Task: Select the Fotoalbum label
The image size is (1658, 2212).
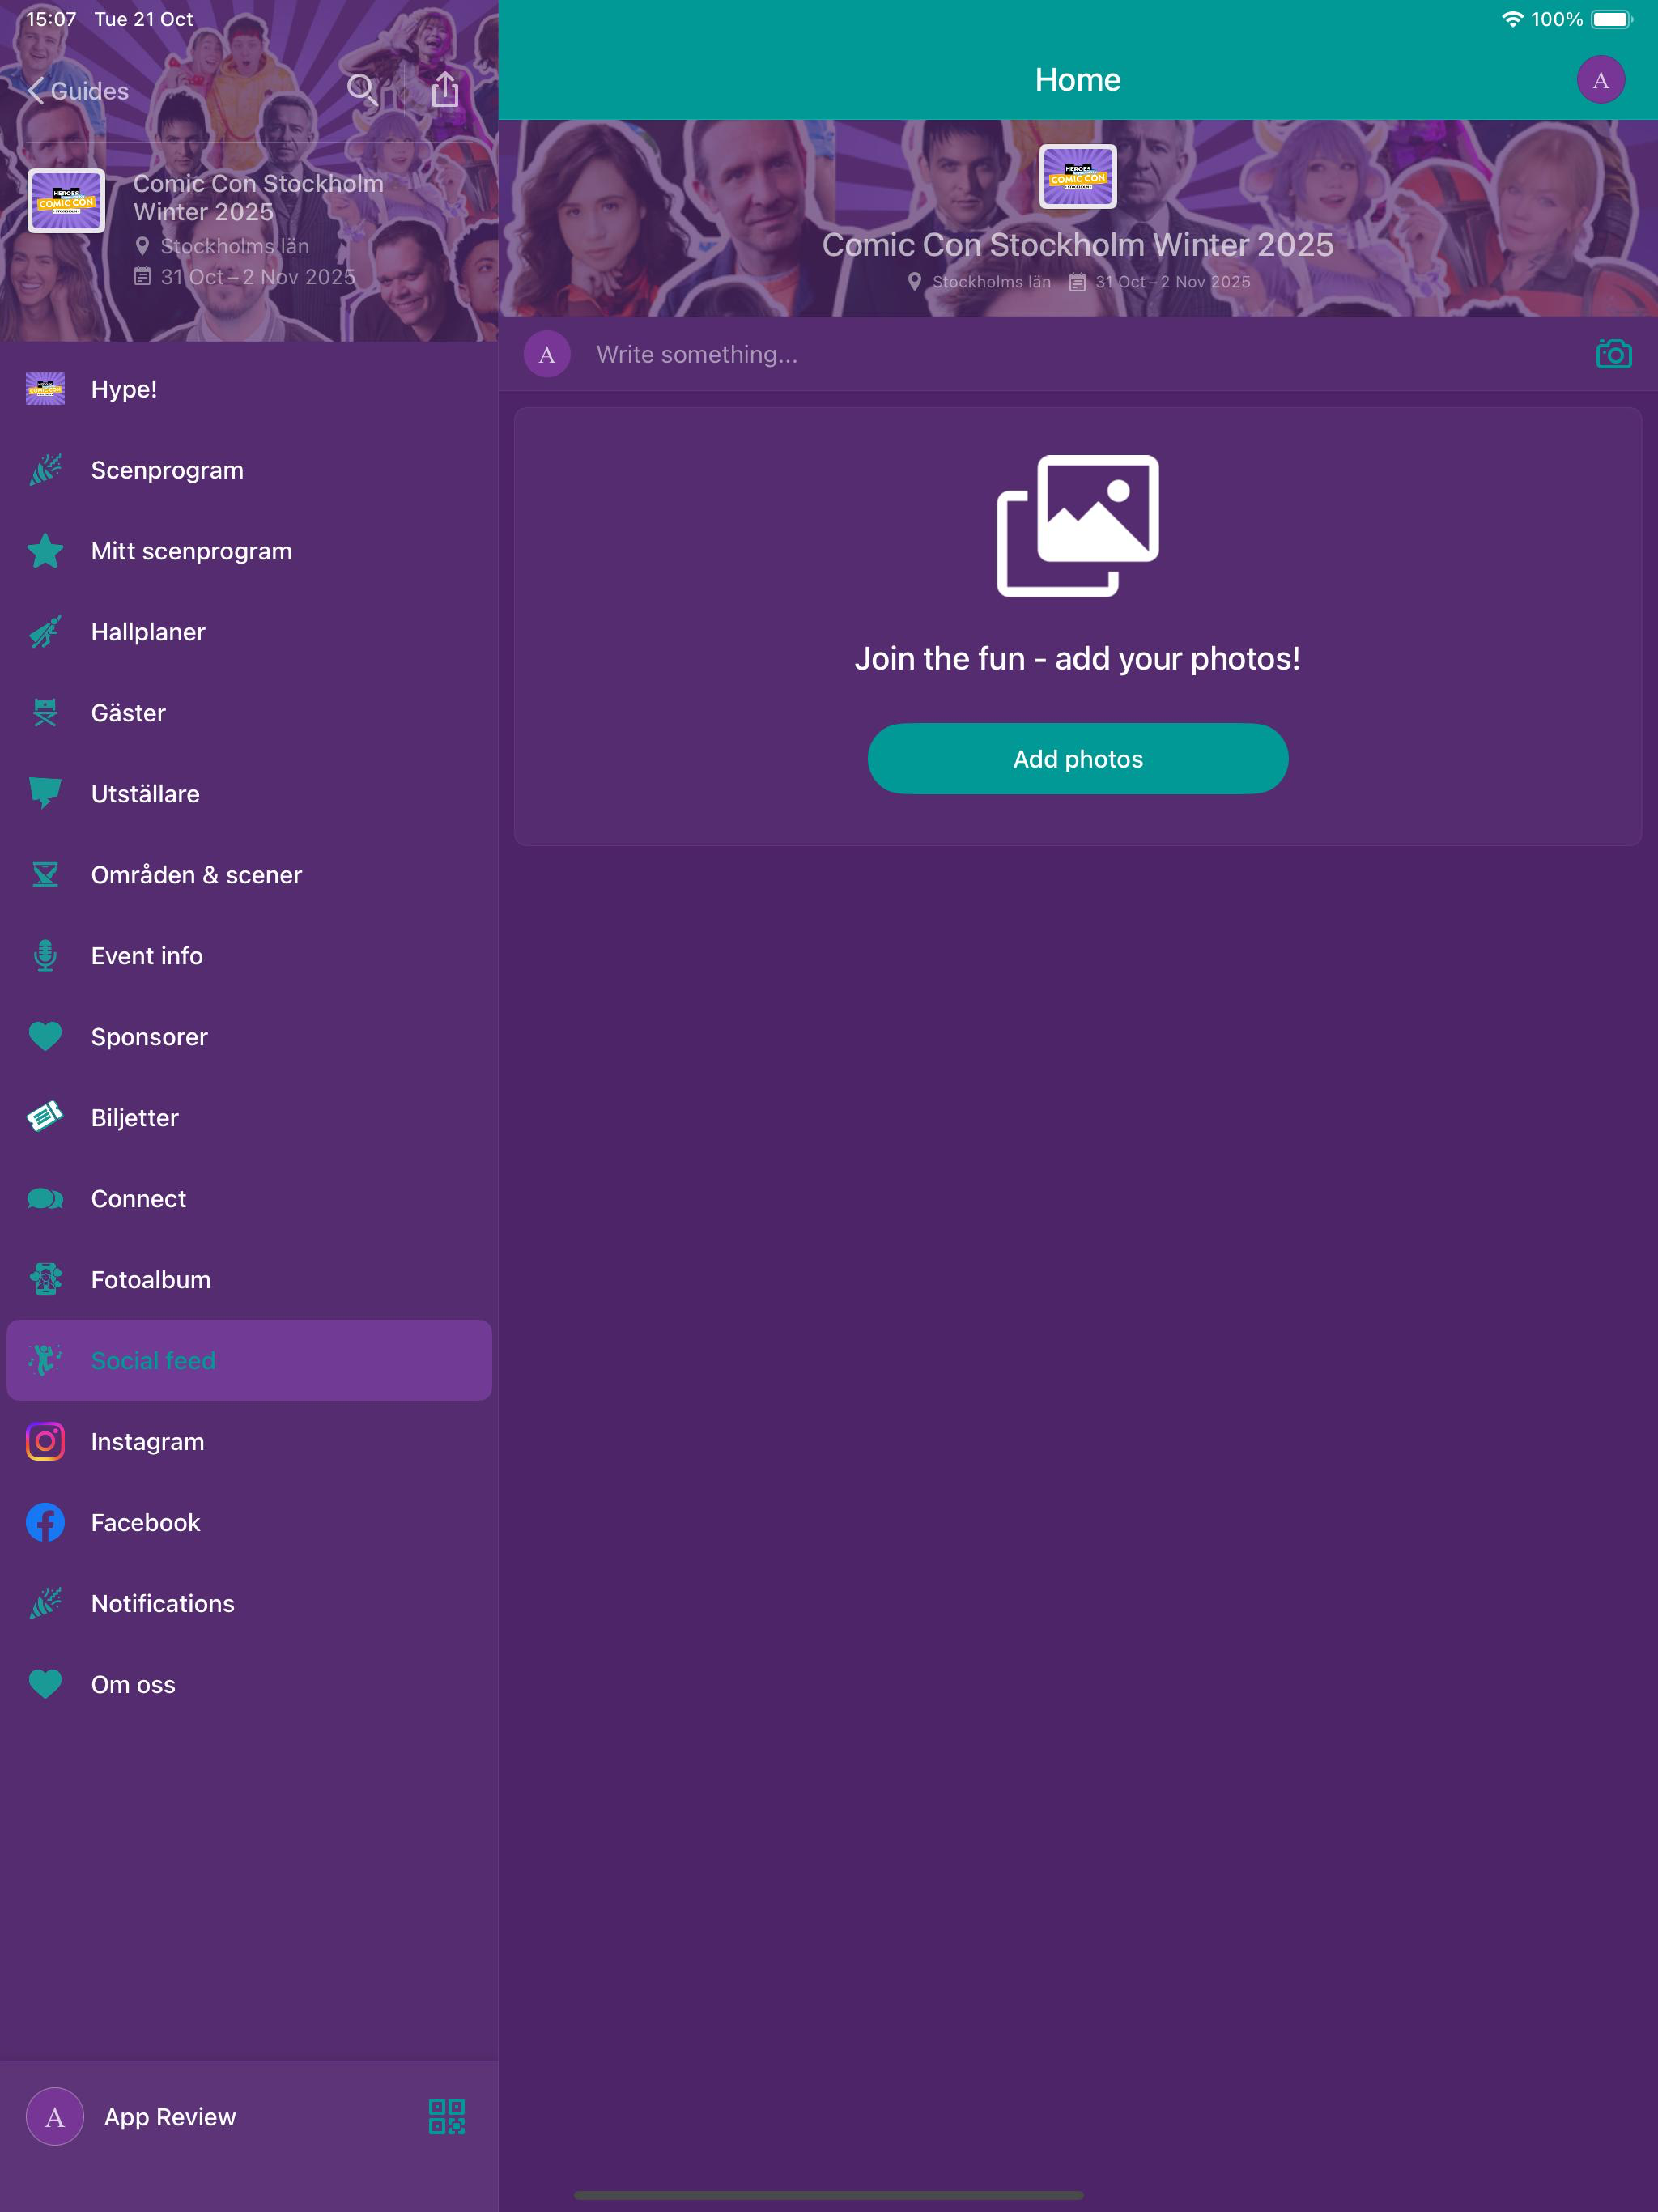Action: tap(151, 1280)
